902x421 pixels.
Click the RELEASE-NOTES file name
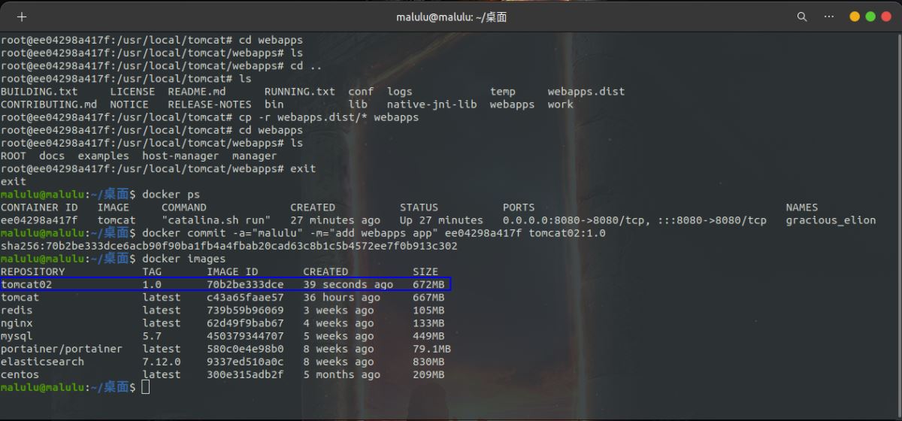pyautogui.click(x=210, y=104)
